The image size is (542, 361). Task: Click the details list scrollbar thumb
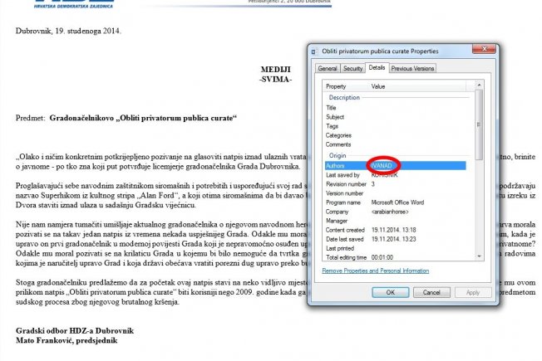pyautogui.click(x=479, y=124)
